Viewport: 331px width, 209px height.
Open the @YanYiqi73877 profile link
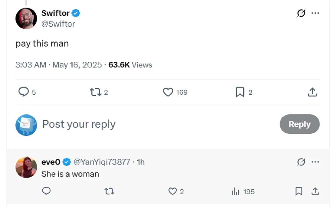102,162
